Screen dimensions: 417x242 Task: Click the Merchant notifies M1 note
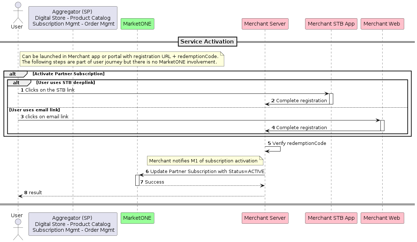(205, 161)
